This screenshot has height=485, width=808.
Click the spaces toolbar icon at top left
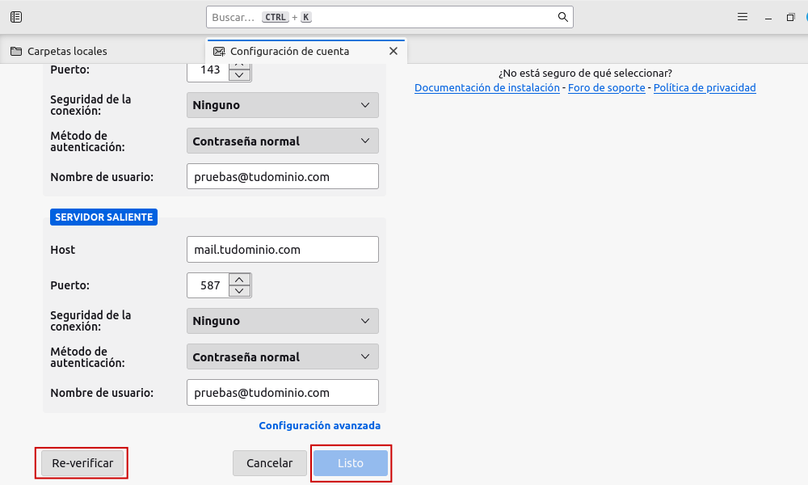pyautogui.click(x=16, y=17)
